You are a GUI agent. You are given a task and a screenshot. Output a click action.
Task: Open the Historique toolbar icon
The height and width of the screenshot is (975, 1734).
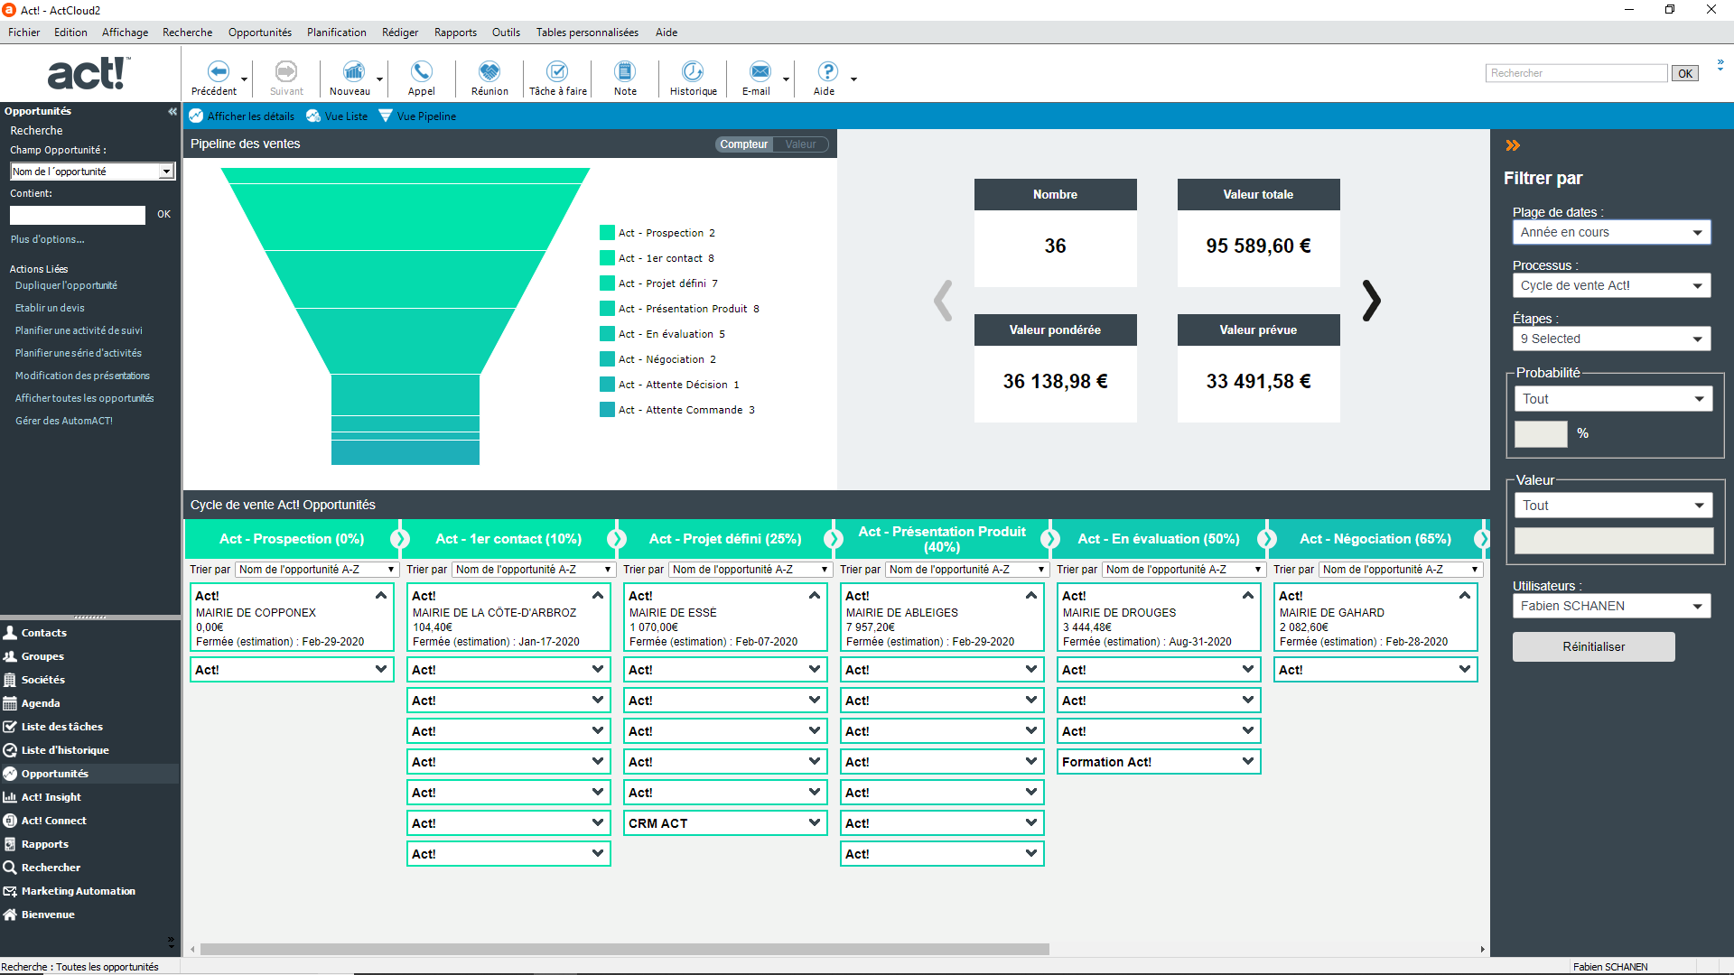(693, 71)
